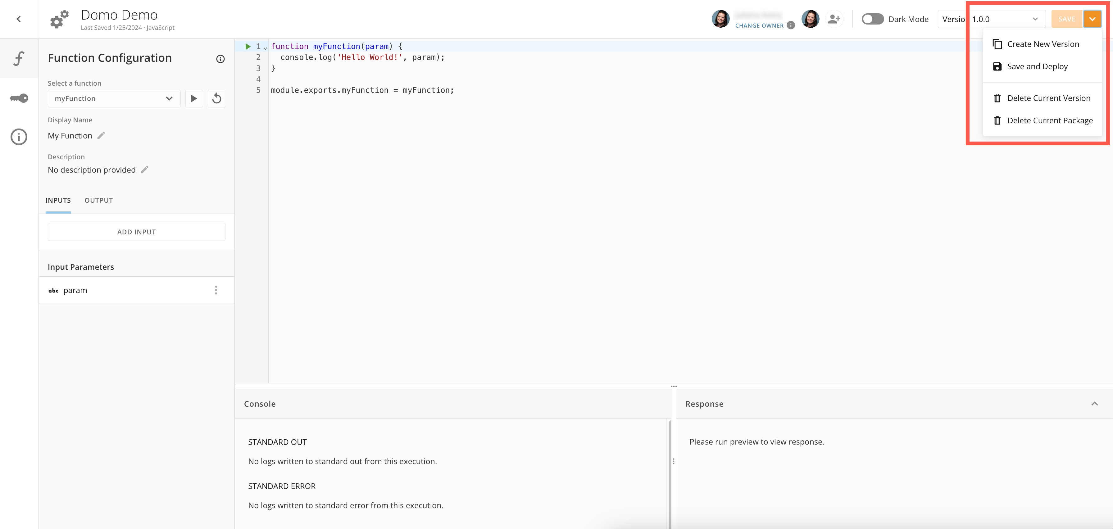
Task: Collapse the Response panel
Action: tap(1095, 403)
